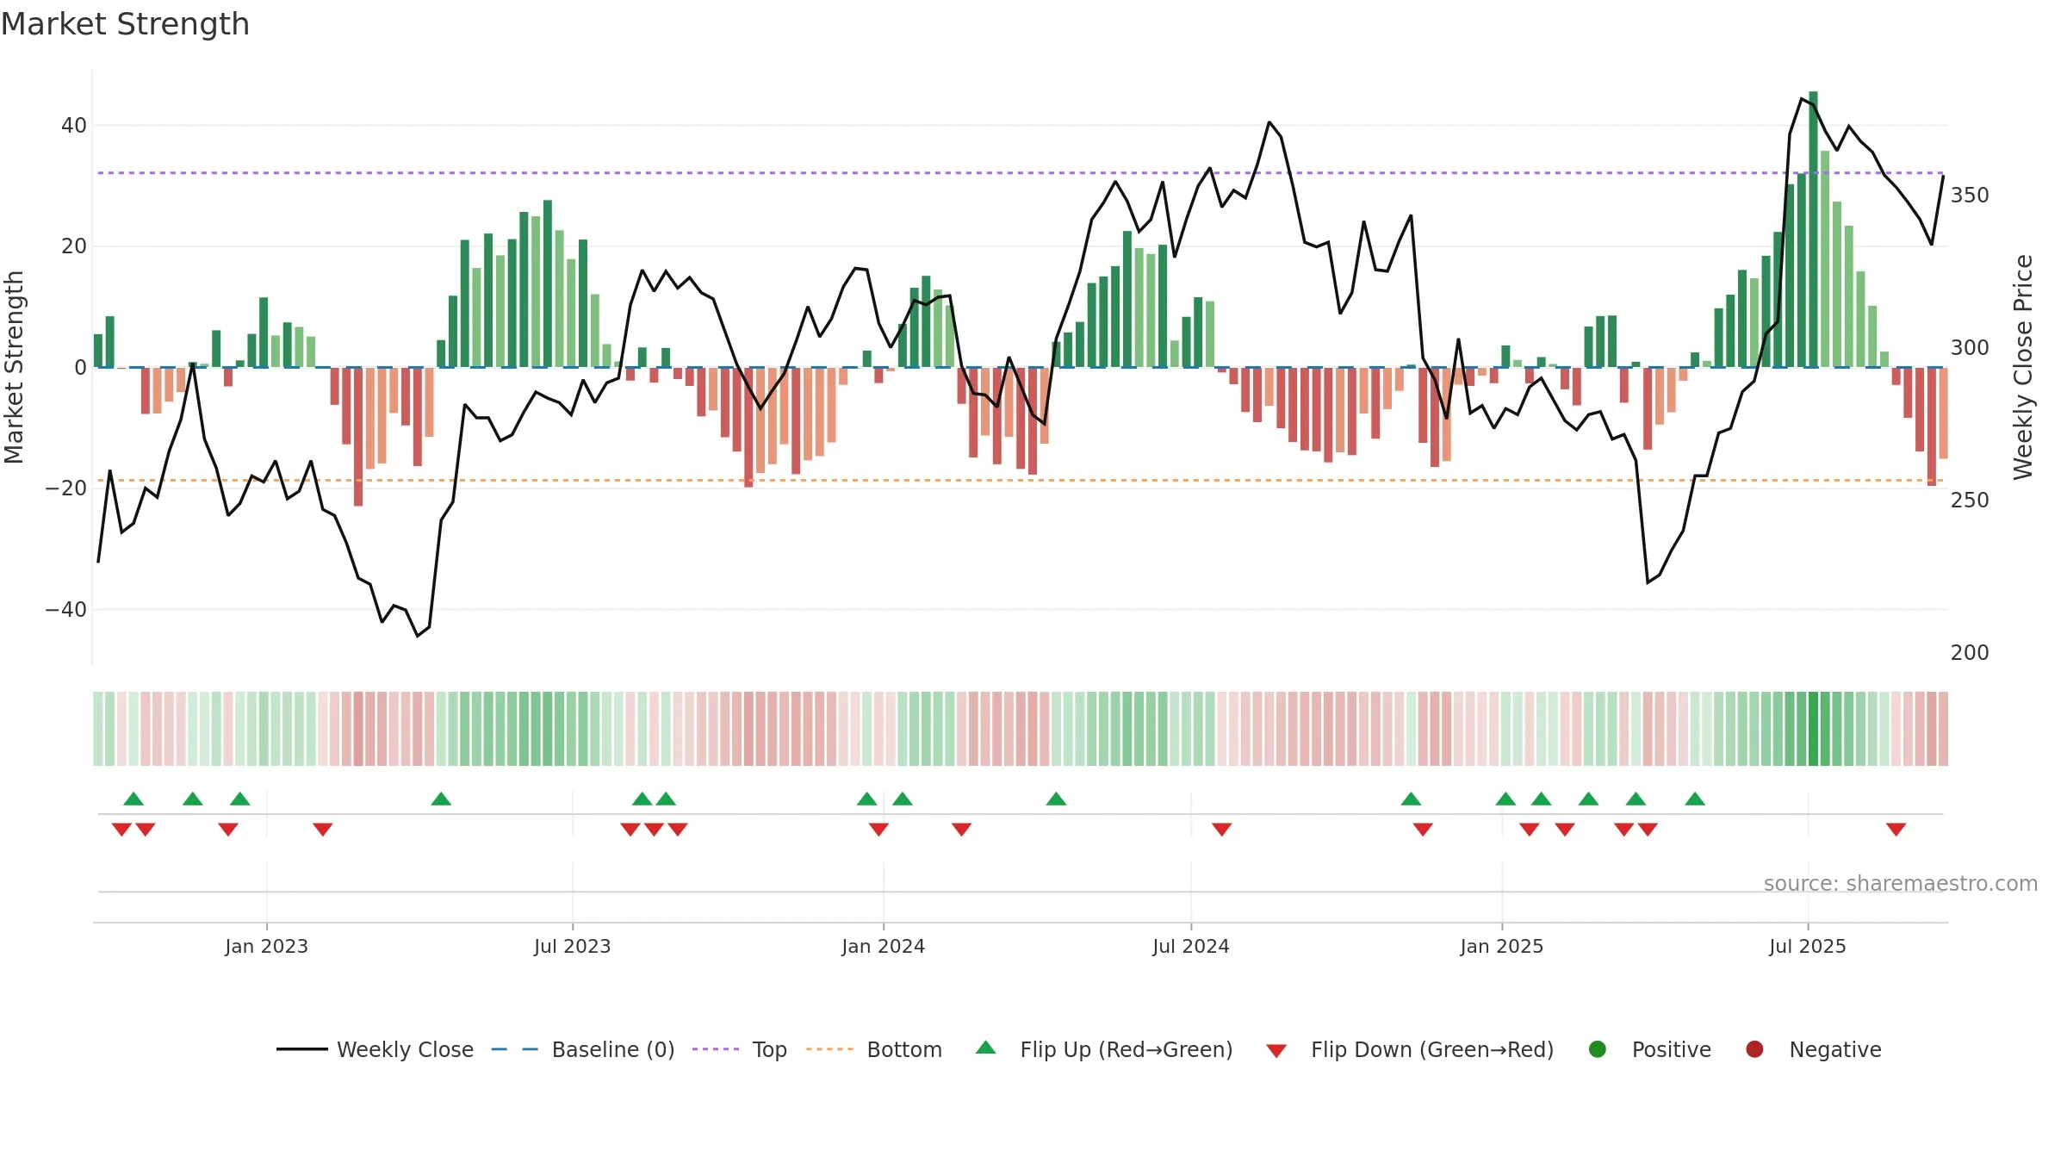The width and height of the screenshot is (2067, 1163).
Task: Click the Weekly Close Price axis title
Action: [2023, 367]
